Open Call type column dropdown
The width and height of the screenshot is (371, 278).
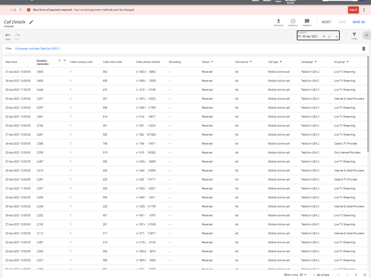click(x=281, y=62)
